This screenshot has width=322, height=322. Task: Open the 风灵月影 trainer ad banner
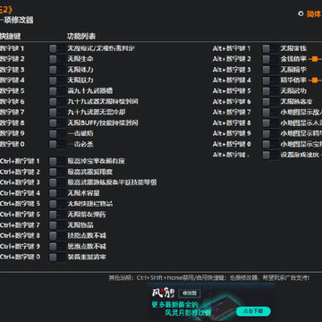(x=211, y=301)
